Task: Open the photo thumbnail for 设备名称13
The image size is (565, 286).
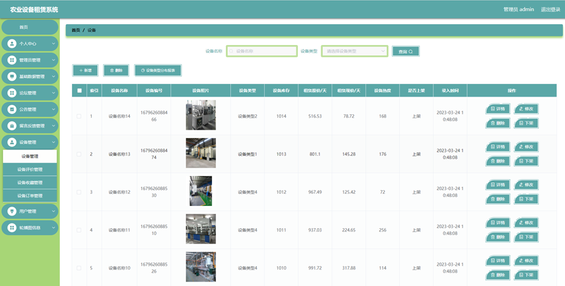Action: (200, 153)
